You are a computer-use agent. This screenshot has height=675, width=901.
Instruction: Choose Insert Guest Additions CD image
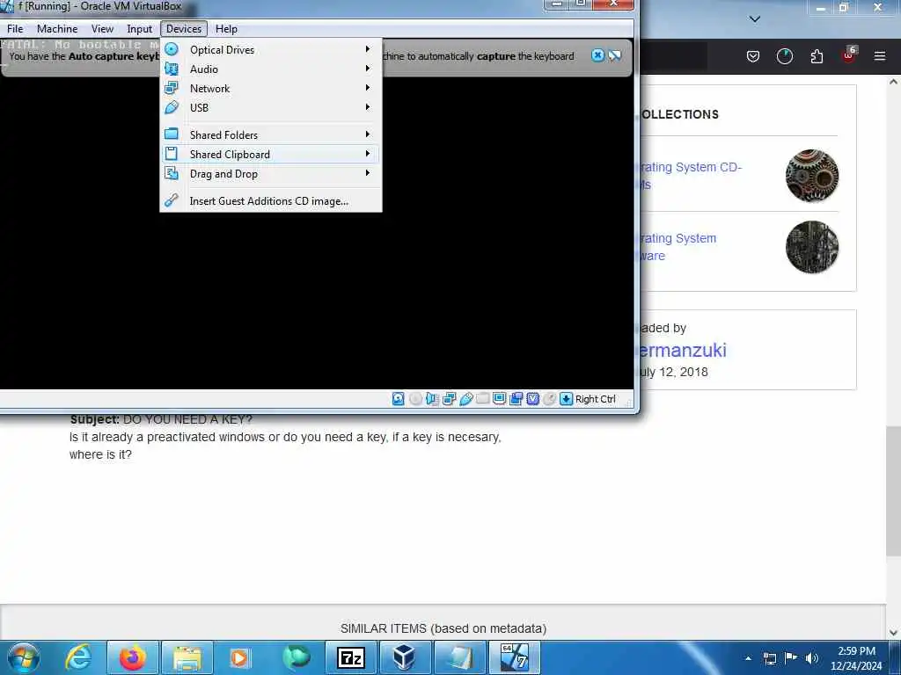click(271, 201)
